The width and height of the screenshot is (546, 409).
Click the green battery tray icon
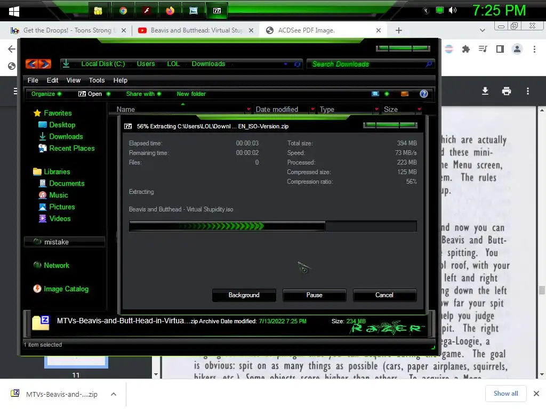(x=440, y=11)
